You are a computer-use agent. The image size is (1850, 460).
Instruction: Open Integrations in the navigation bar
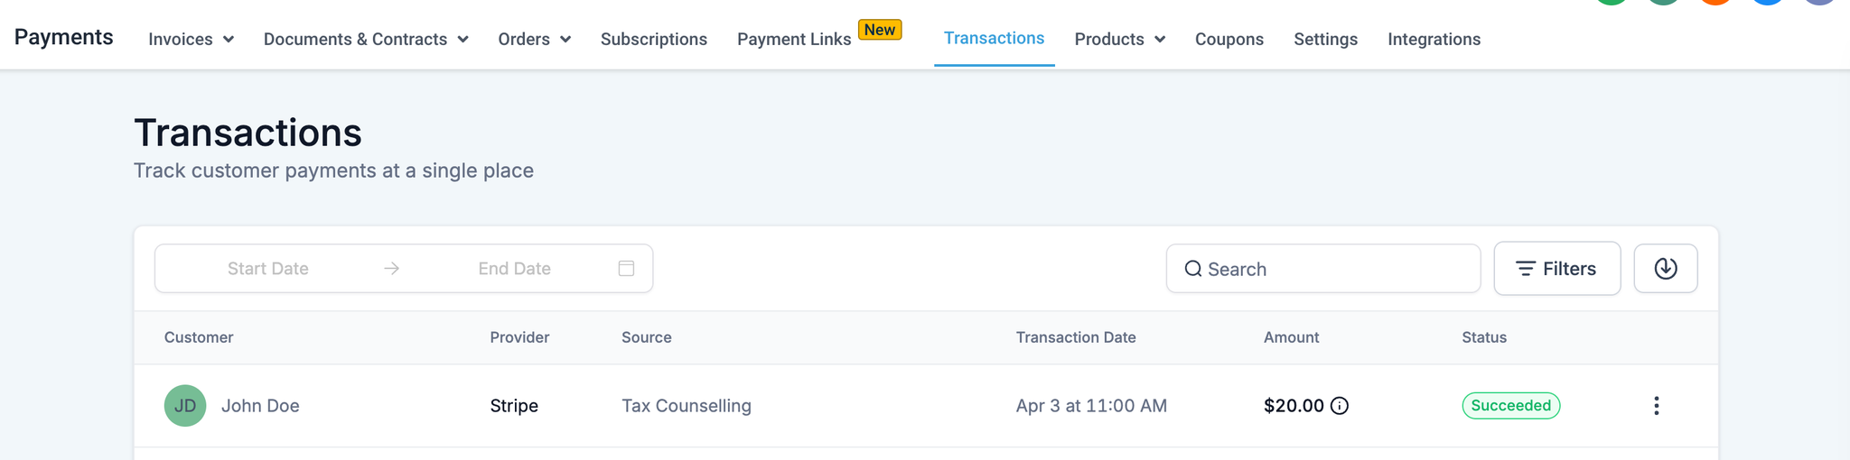tap(1434, 40)
